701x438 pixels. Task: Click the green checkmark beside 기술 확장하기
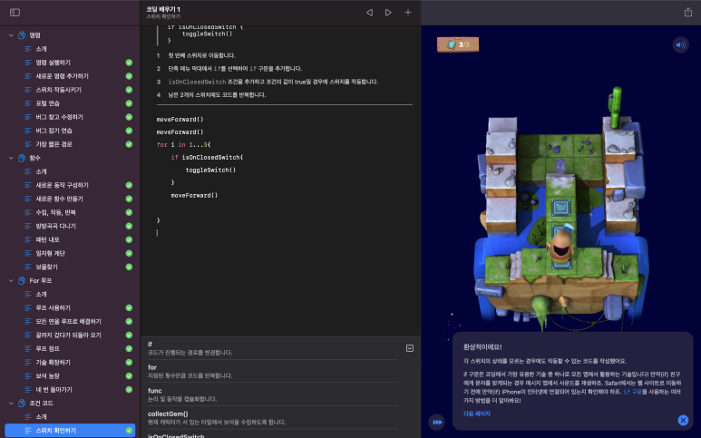point(129,363)
